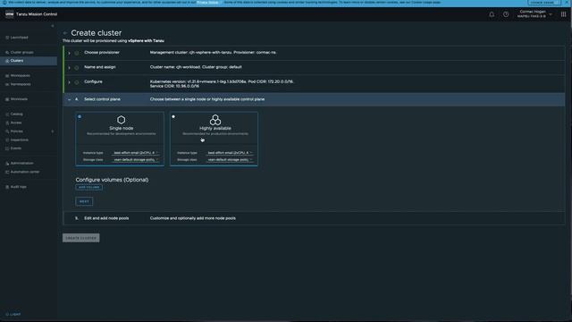Open the notifications bell

pyautogui.click(x=492, y=14)
